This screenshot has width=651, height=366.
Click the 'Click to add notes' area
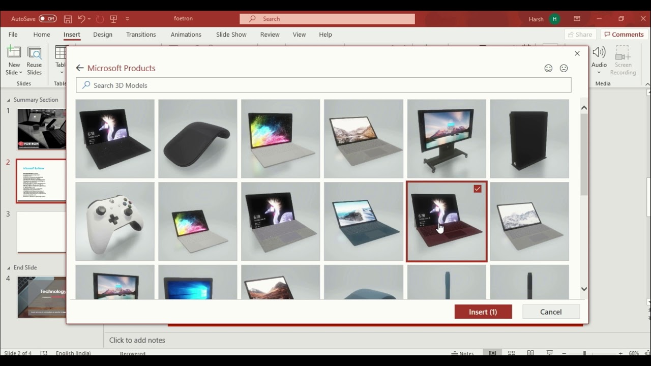[137, 340]
